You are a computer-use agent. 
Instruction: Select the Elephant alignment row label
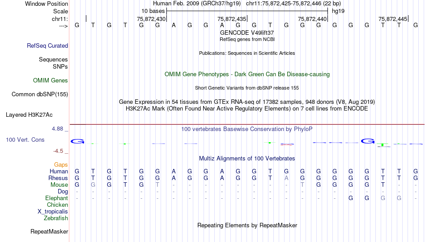57,198
